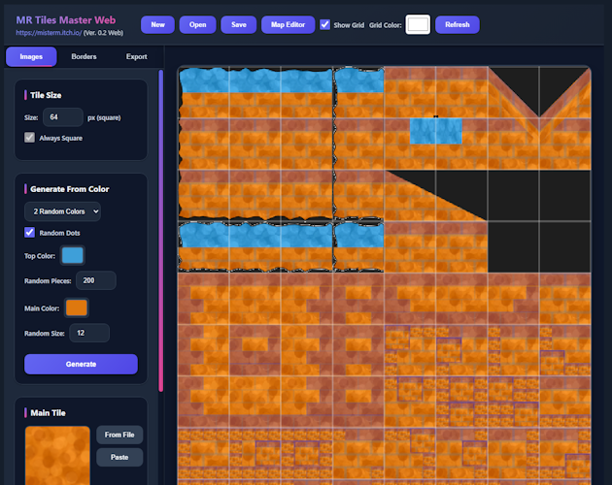Select the Main Tile orange thumbnail
The height and width of the screenshot is (485, 612).
[x=57, y=455]
